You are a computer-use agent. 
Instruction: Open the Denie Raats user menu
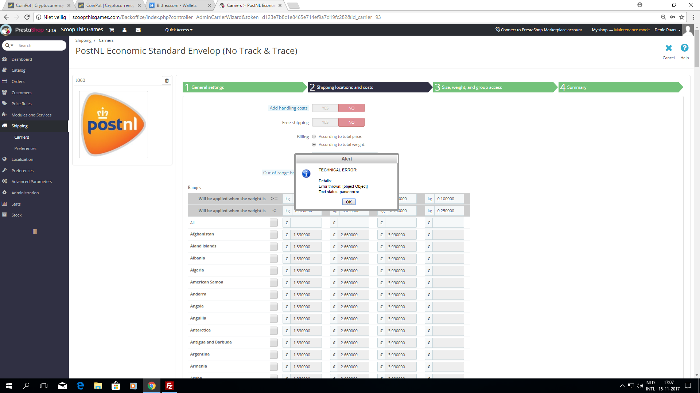tap(667, 30)
